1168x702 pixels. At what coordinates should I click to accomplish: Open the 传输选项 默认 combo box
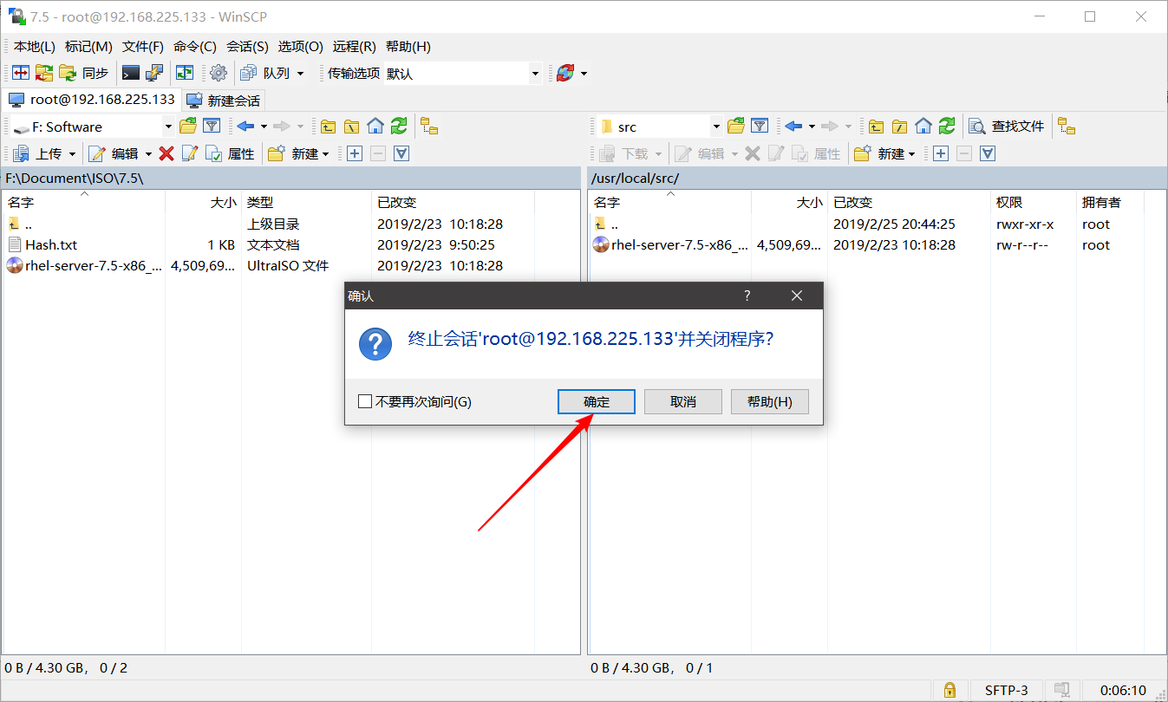[x=463, y=74]
